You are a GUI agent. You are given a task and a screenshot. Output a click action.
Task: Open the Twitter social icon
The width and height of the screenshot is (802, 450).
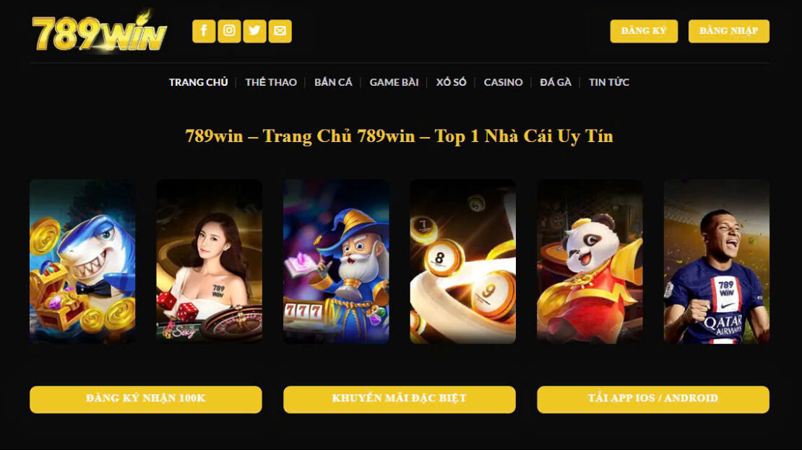(x=255, y=31)
